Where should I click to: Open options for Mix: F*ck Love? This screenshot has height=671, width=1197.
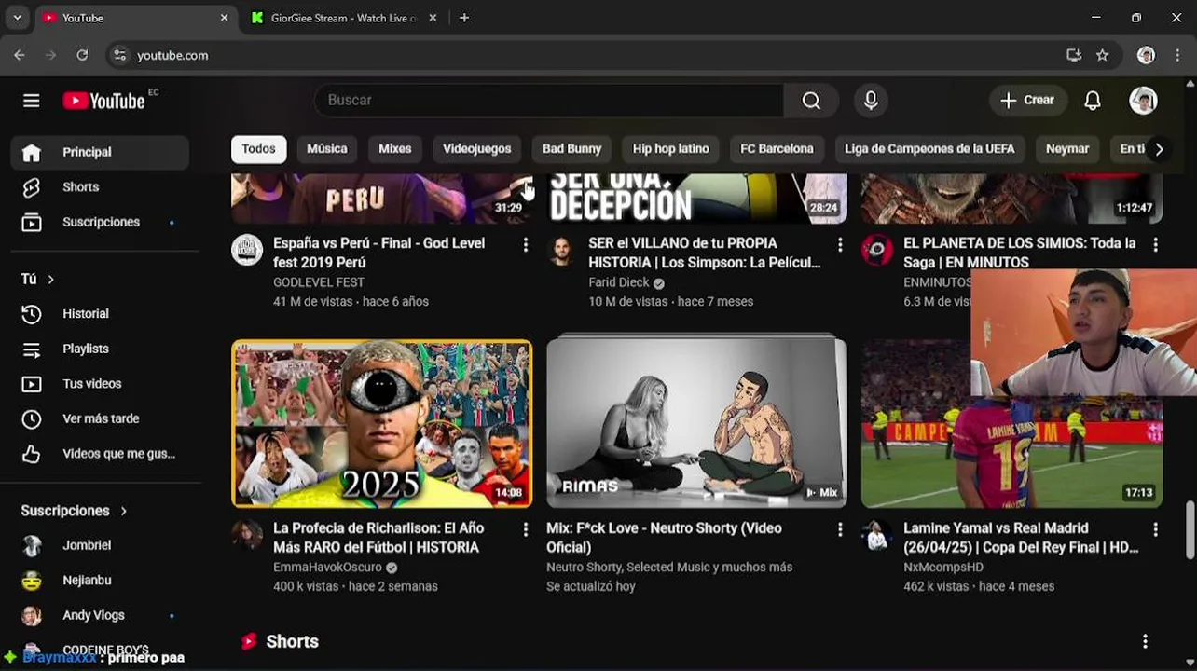(840, 529)
